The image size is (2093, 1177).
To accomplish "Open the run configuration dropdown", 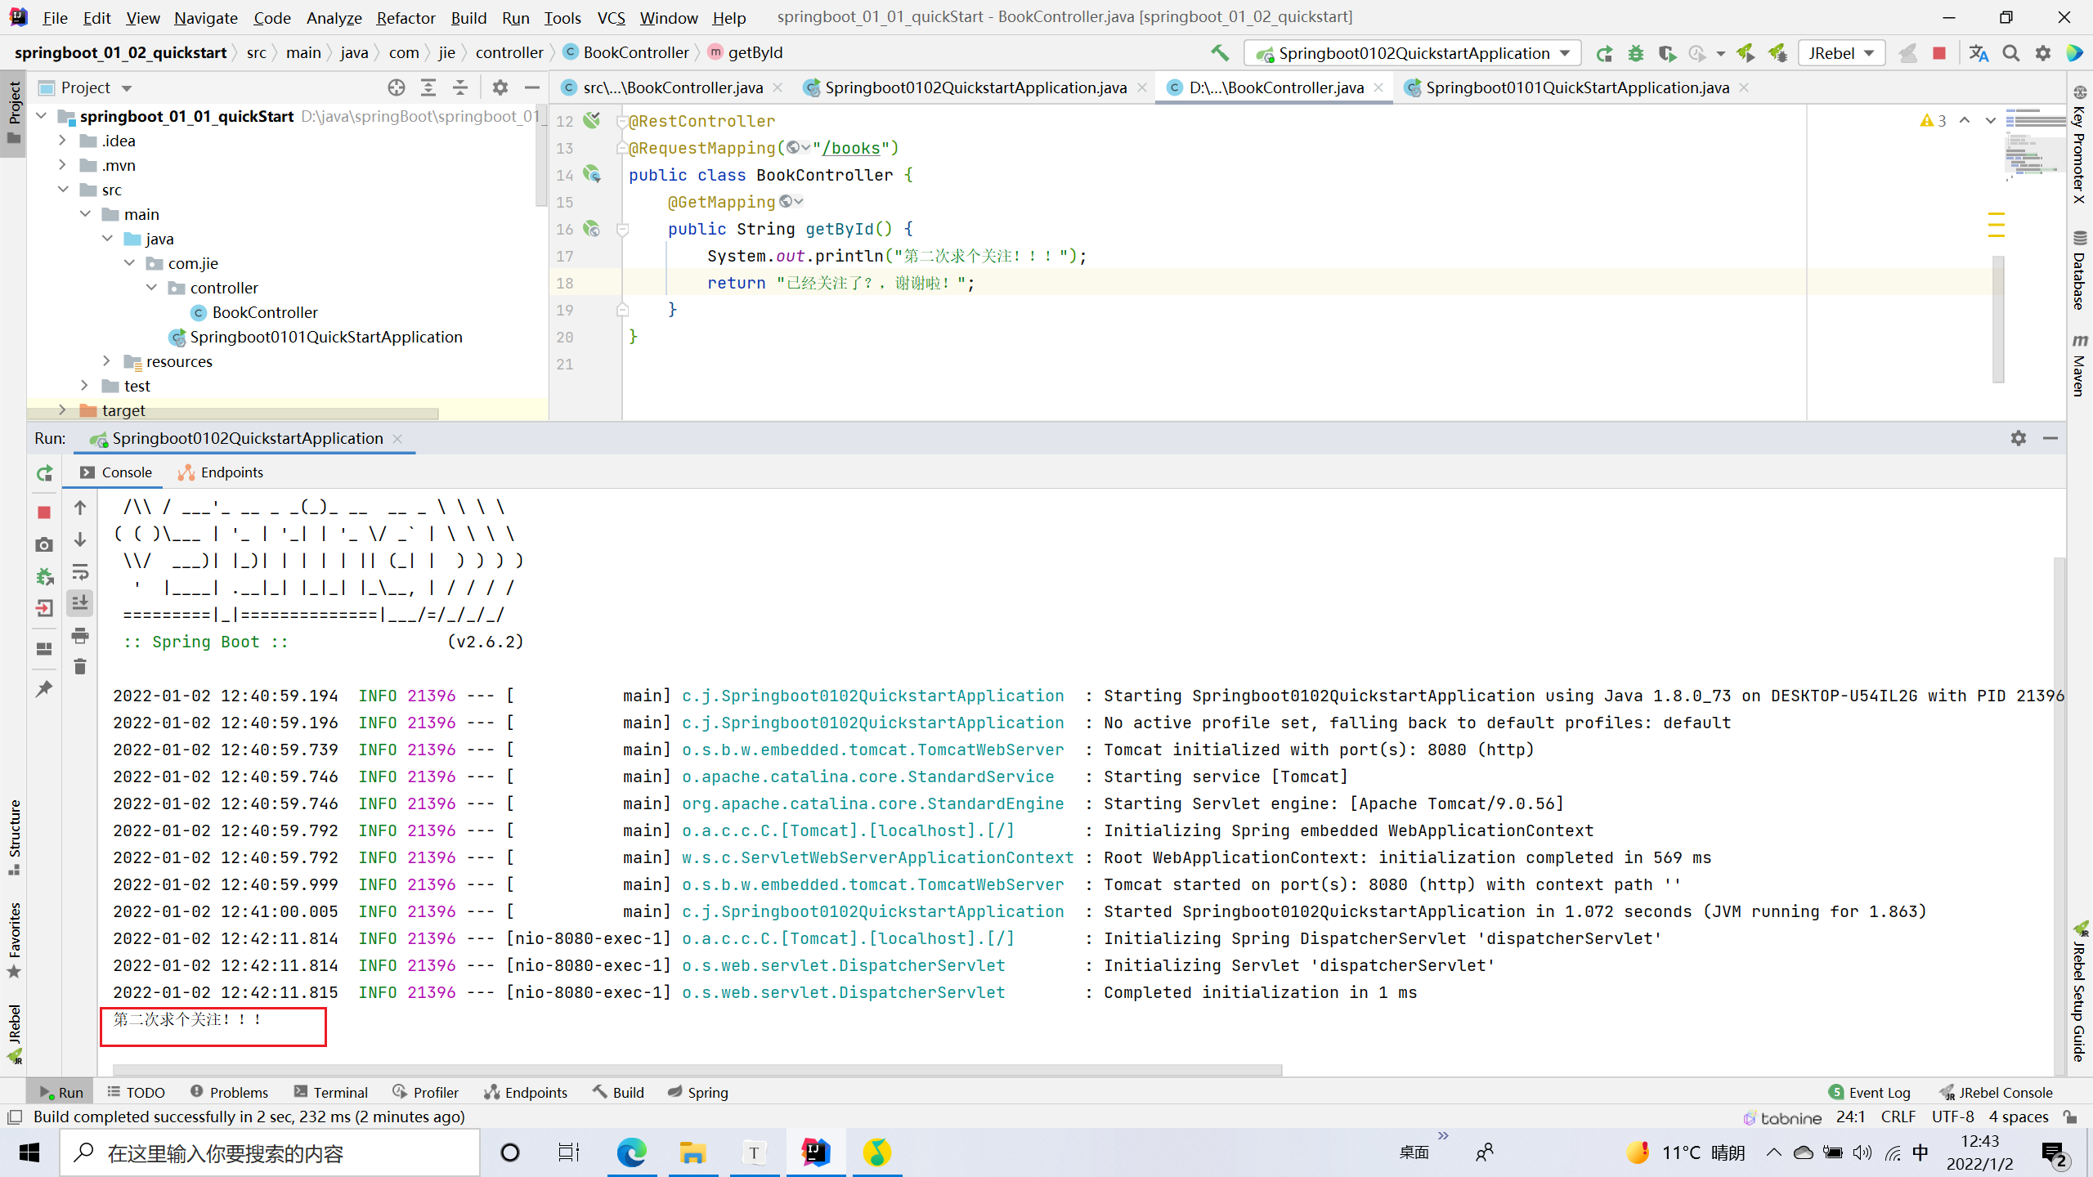I will (1413, 53).
